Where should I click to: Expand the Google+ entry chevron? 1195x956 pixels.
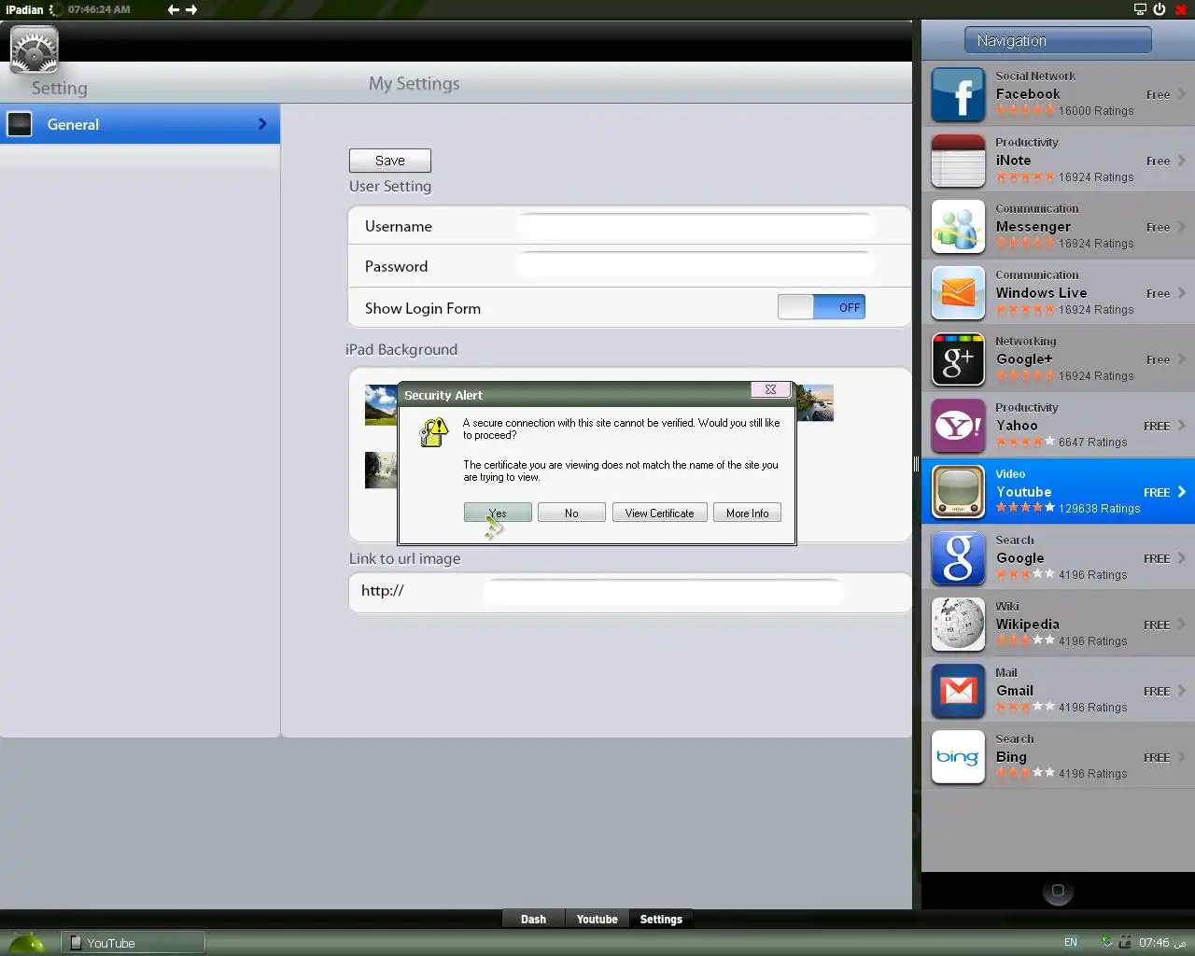tap(1182, 359)
